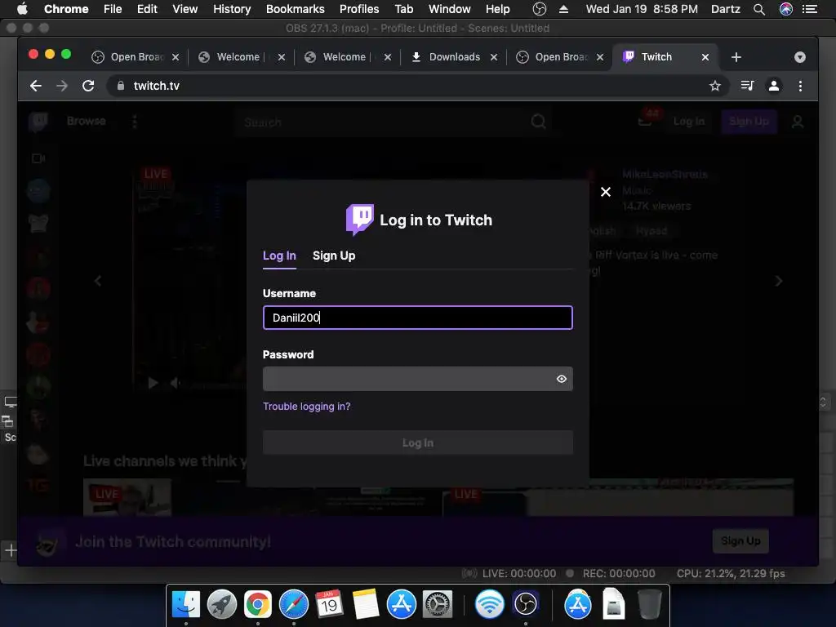Click Browse in Twitch header
The image size is (836, 627).
pos(86,121)
